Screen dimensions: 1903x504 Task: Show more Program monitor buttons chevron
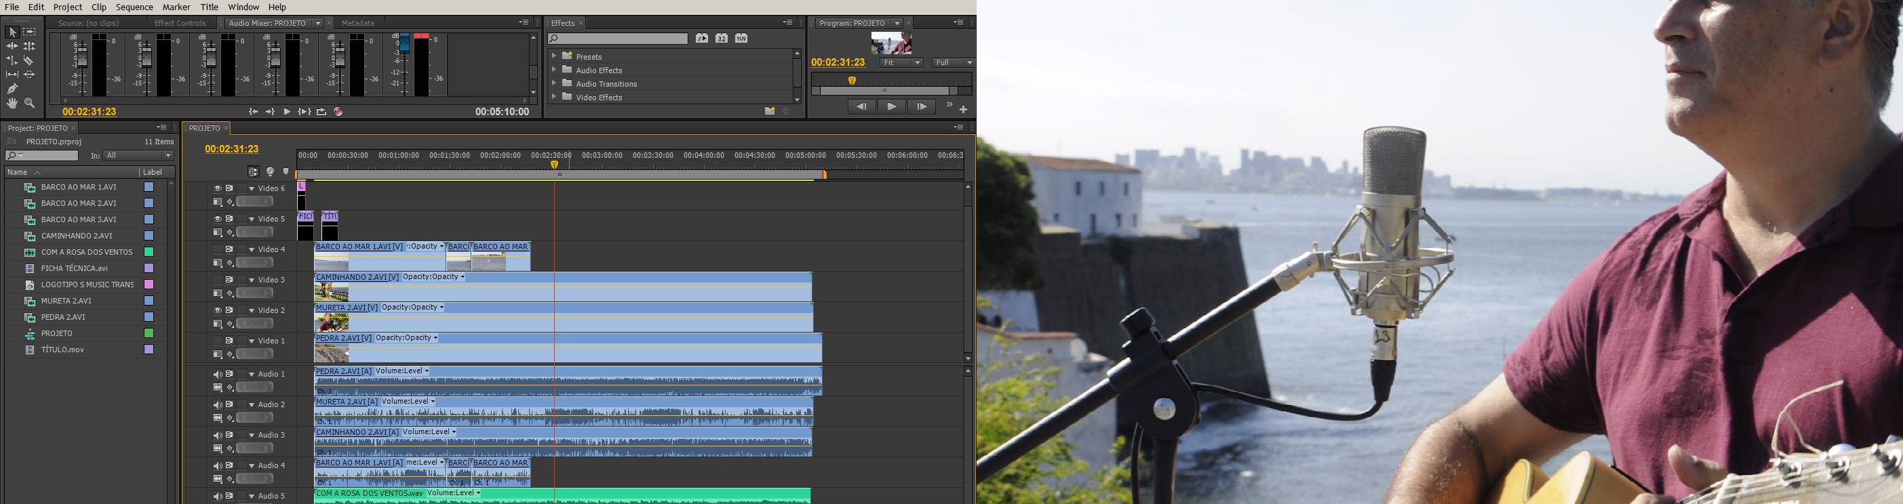point(949,106)
